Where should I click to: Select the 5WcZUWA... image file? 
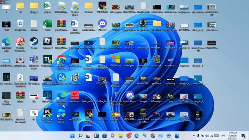click(x=184, y=98)
